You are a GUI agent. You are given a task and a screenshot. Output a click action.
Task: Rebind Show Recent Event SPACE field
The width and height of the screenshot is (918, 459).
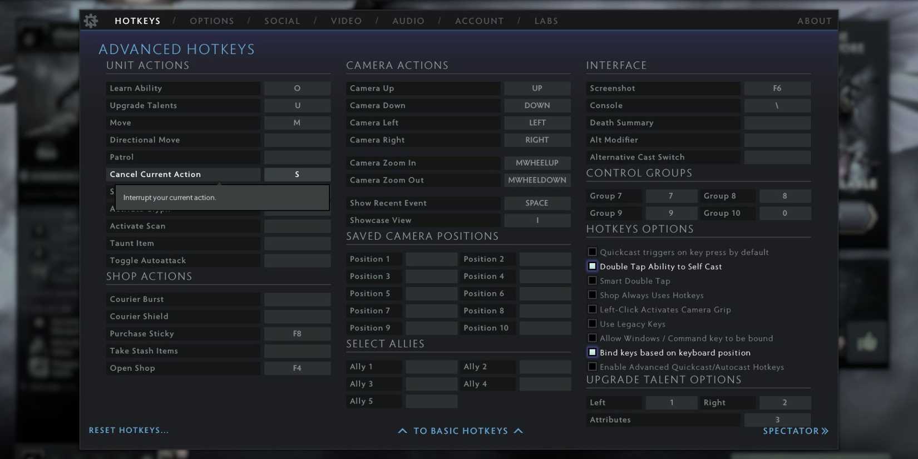point(537,203)
